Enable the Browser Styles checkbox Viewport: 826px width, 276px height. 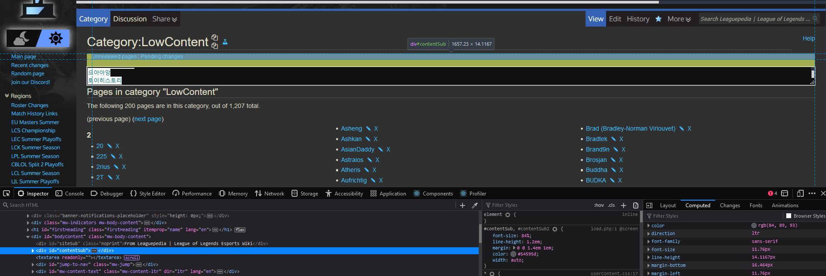788,216
